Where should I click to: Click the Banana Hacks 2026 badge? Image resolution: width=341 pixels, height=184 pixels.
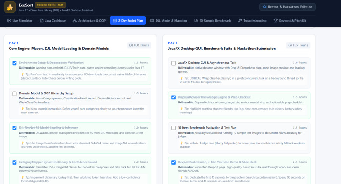50,5
